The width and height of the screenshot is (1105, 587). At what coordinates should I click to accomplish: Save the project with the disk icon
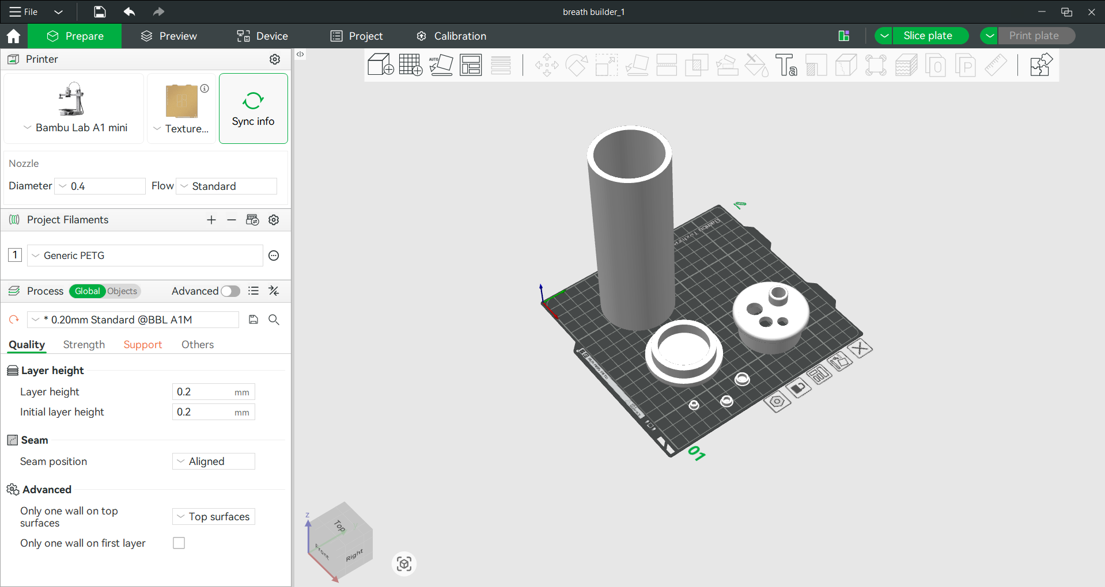(100, 12)
